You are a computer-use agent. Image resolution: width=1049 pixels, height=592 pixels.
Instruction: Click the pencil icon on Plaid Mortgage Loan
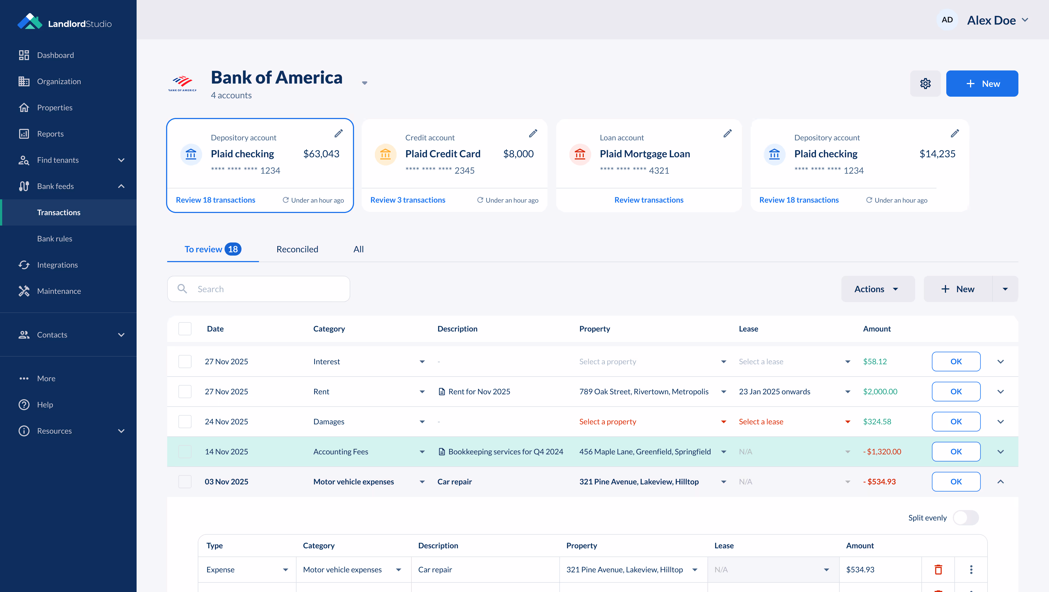coord(727,134)
